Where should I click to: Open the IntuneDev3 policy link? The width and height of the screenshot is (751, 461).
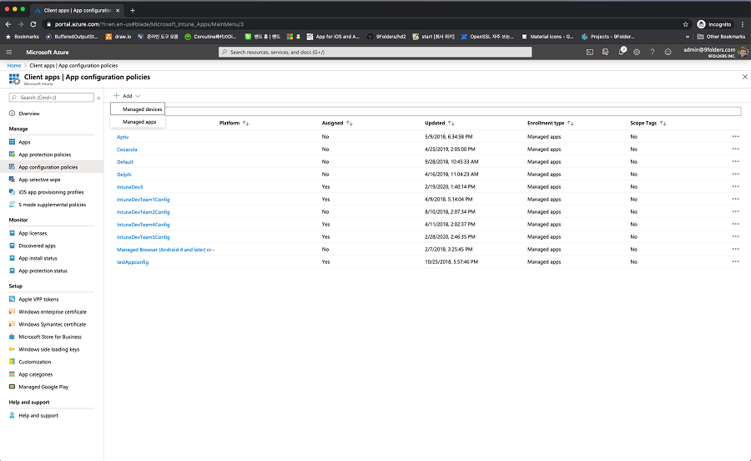[x=130, y=187]
